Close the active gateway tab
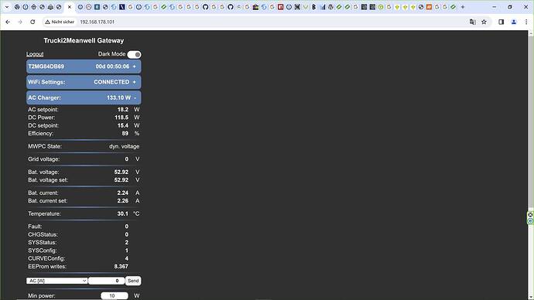 tap(70, 7)
